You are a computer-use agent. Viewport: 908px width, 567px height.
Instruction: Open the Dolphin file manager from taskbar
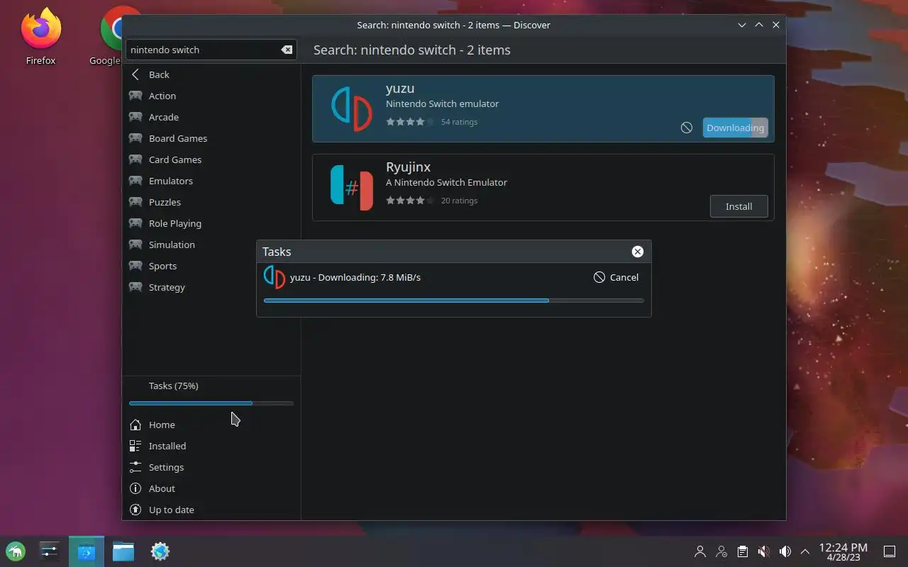click(123, 551)
